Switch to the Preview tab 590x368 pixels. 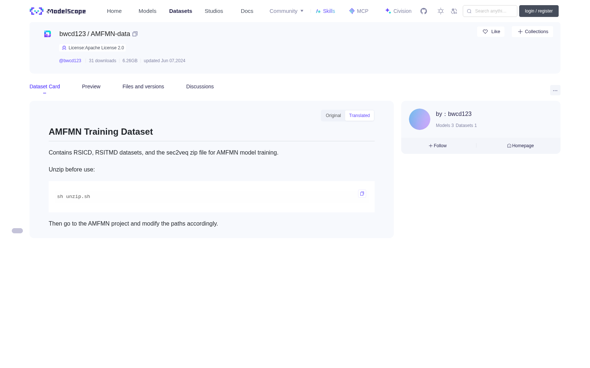coord(91,86)
